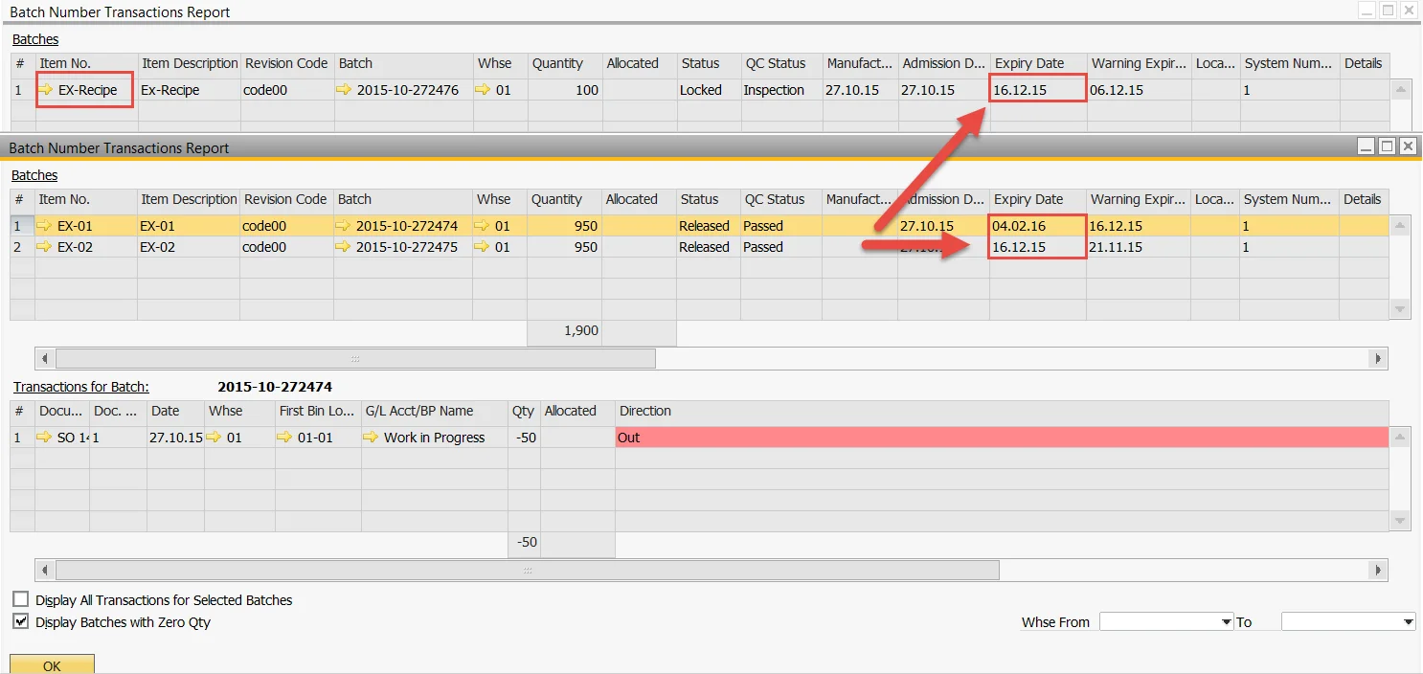
Task: Open the Whse From dropdown
Action: (x=1227, y=622)
